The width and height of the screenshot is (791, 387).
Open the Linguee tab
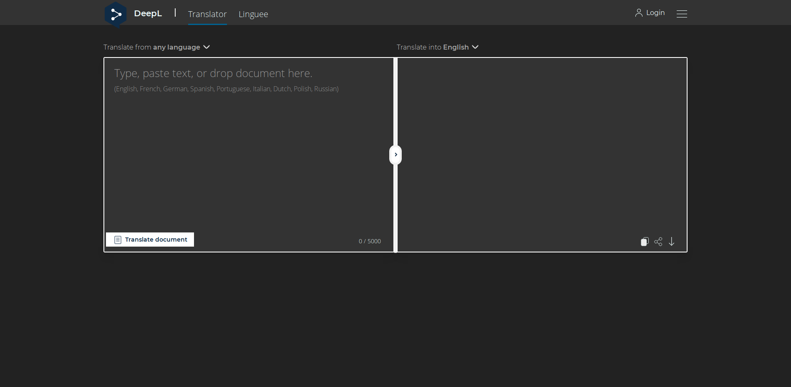click(x=253, y=14)
